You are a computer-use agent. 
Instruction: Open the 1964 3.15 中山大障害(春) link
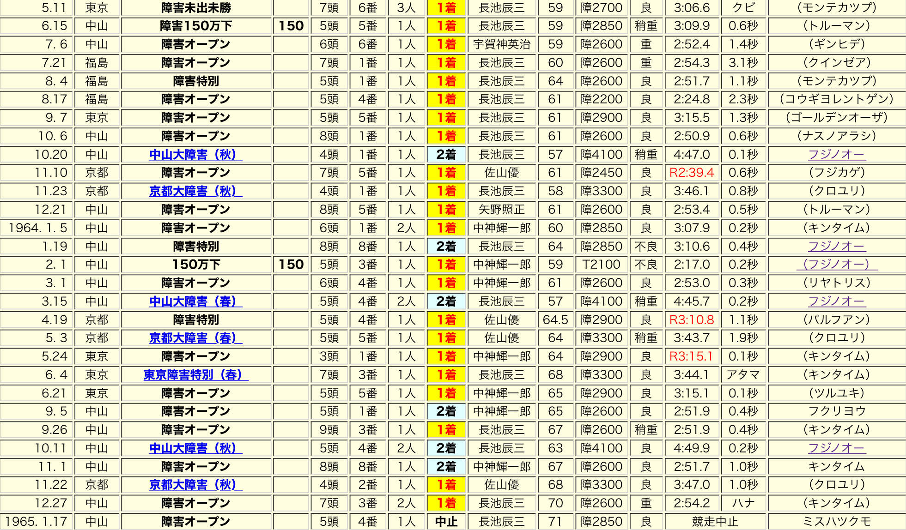coord(195,301)
